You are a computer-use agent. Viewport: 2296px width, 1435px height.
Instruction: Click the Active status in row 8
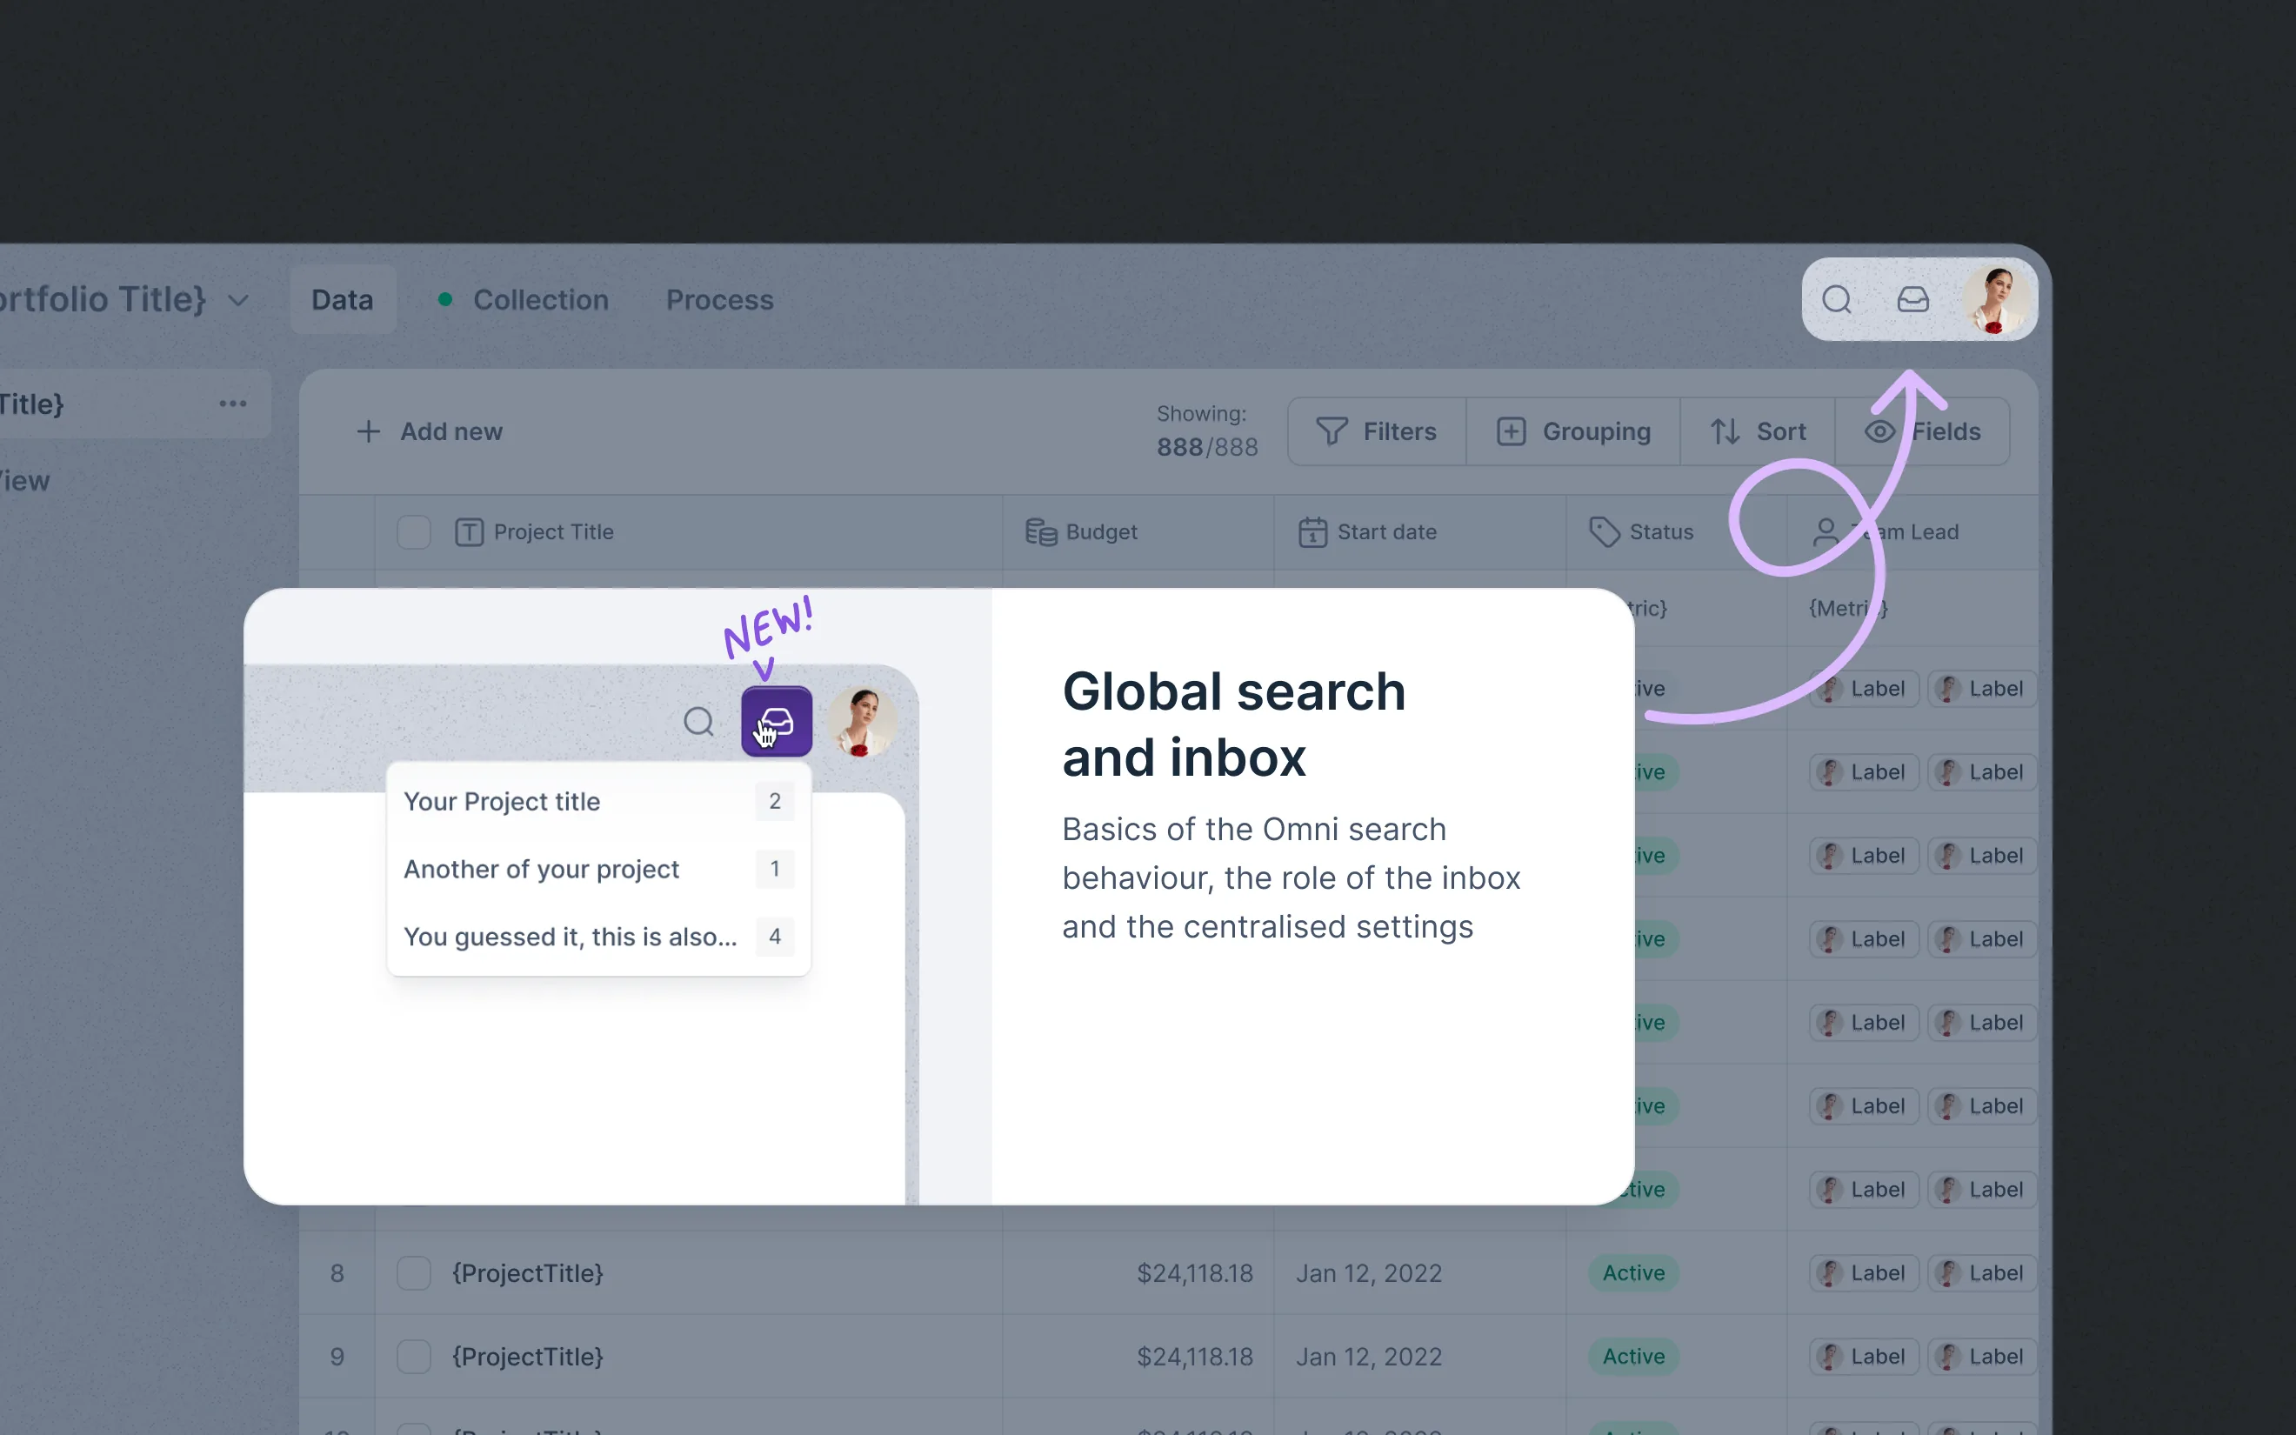(1634, 1273)
